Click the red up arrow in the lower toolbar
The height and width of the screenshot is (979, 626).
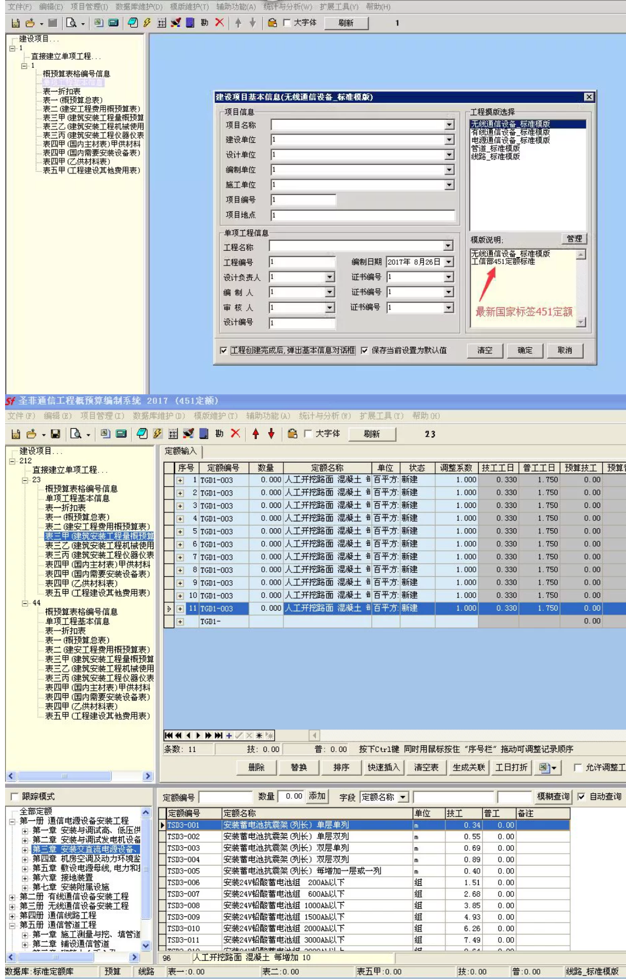pos(256,434)
